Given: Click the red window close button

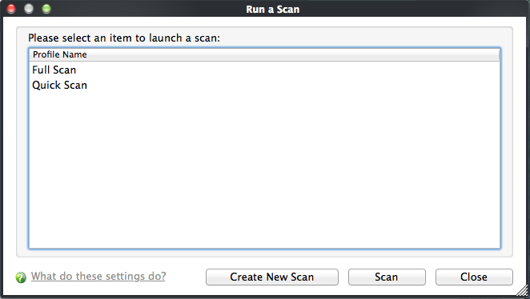Looking at the screenshot, I should coord(11,9).
